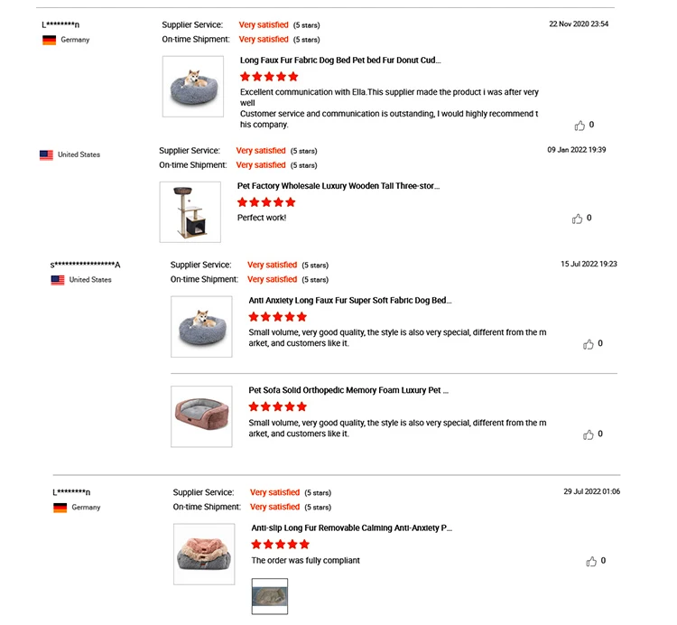Open 'Long Faux Fur Fabric Dog Bed' product link
677x625 pixels.
point(340,61)
